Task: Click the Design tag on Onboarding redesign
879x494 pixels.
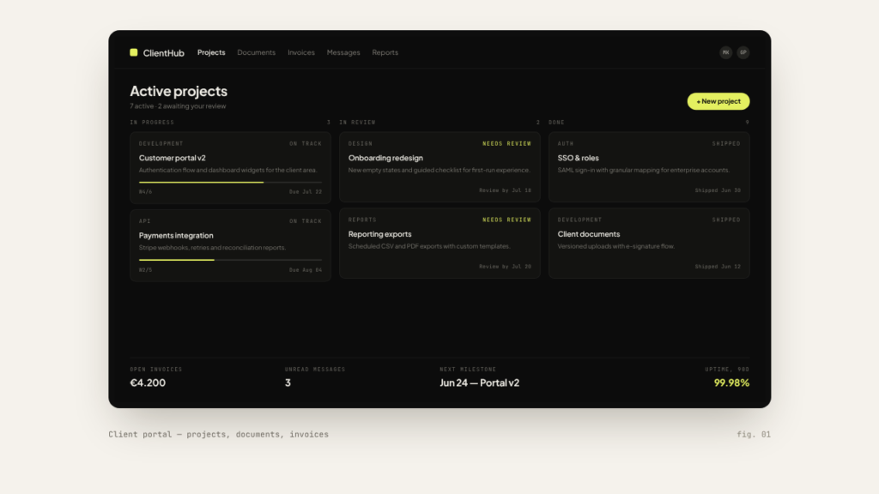Action: tap(361, 144)
